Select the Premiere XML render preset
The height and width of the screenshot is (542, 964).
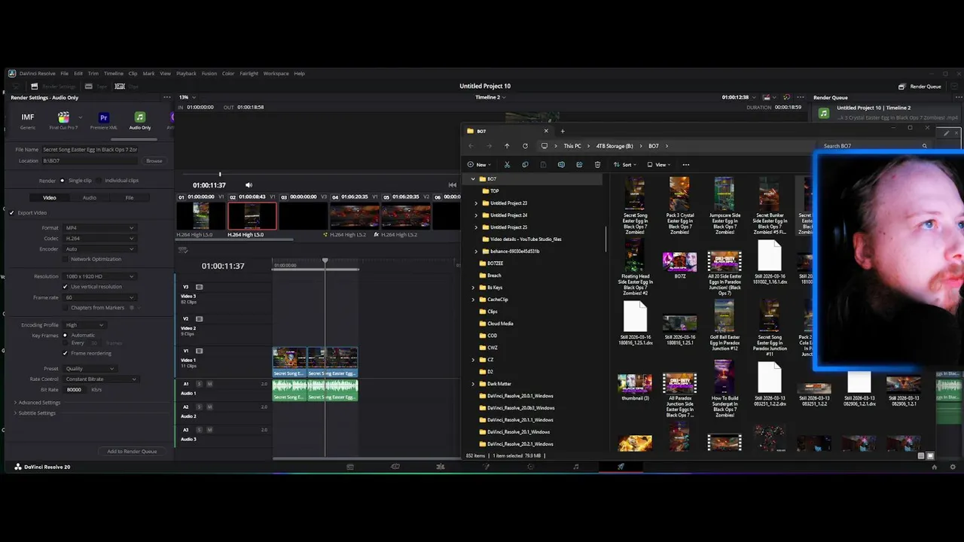pos(104,120)
